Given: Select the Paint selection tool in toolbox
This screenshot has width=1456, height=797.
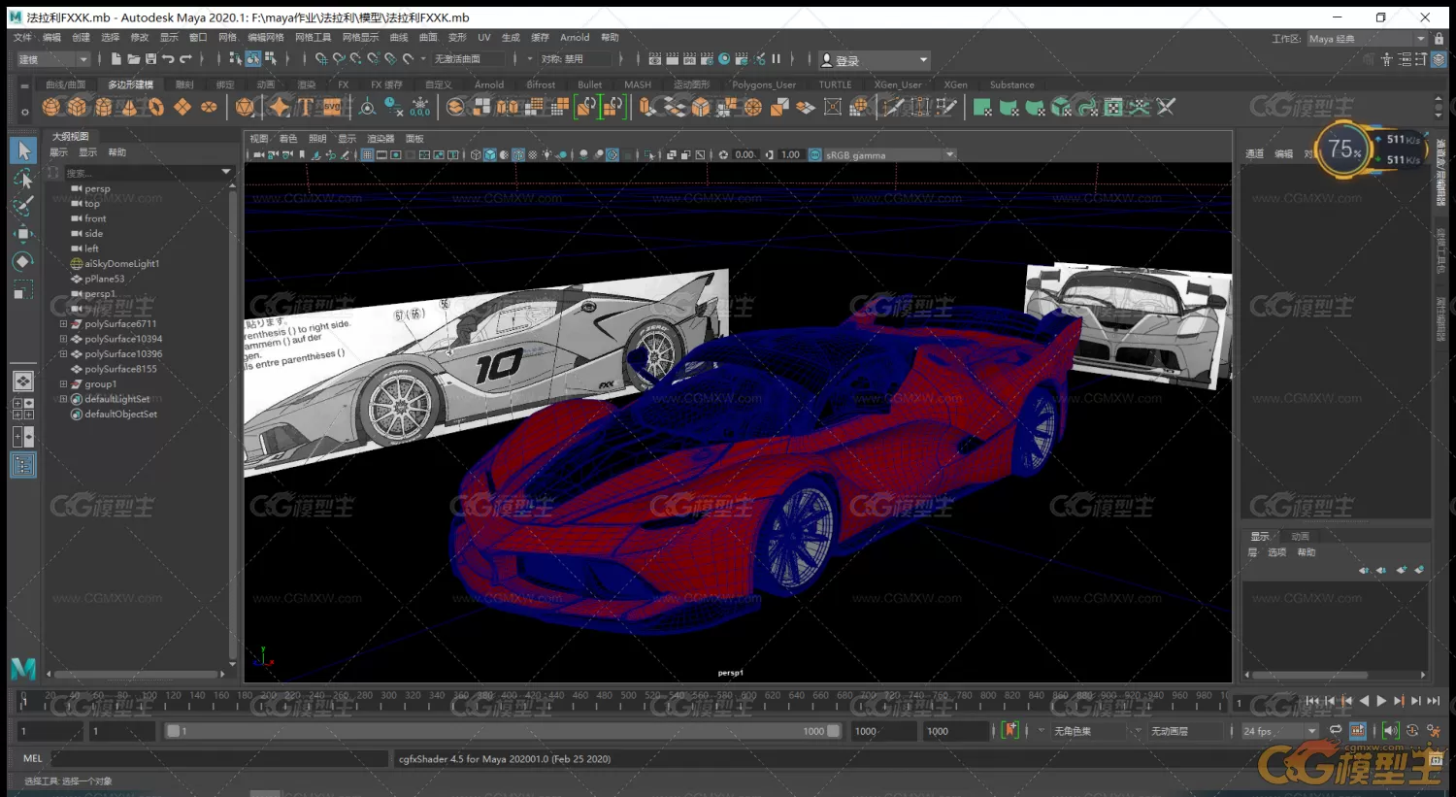Looking at the screenshot, I should pos(23,206).
